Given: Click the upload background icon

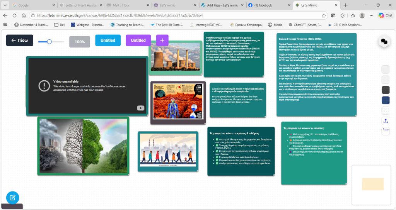Looking at the screenshot, I should coord(385,121).
